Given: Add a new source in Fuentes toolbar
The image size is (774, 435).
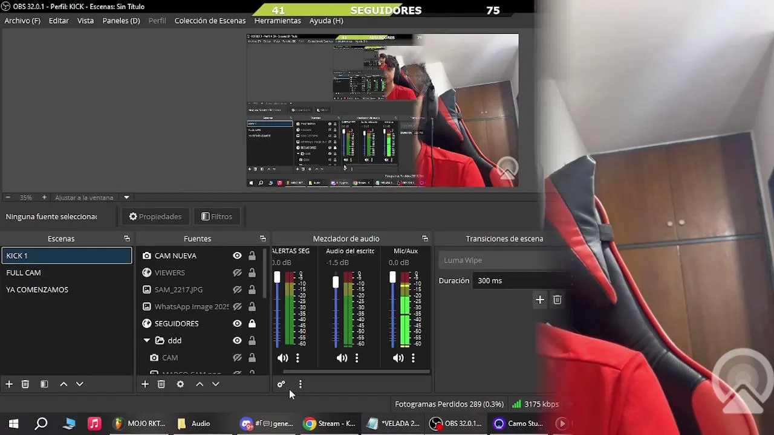Looking at the screenshot, I should (145, 384).
